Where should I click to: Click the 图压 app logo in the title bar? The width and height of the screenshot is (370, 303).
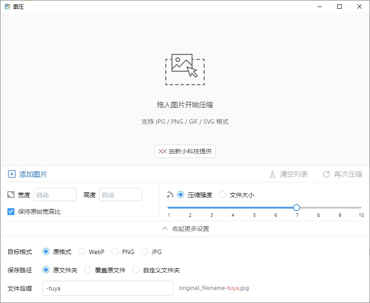click(x=7, y=7)
